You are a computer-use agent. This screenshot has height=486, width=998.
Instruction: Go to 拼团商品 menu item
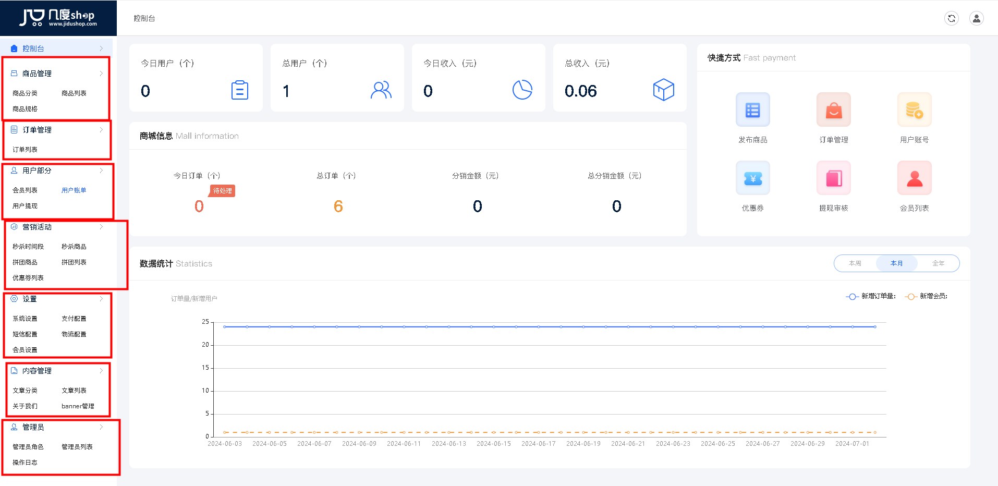click(x=25, y=262)
